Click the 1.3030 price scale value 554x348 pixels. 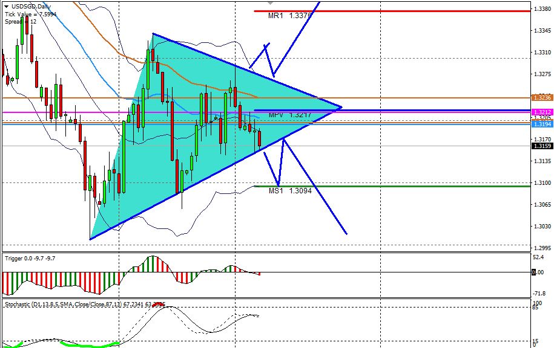tap(543, 227)
